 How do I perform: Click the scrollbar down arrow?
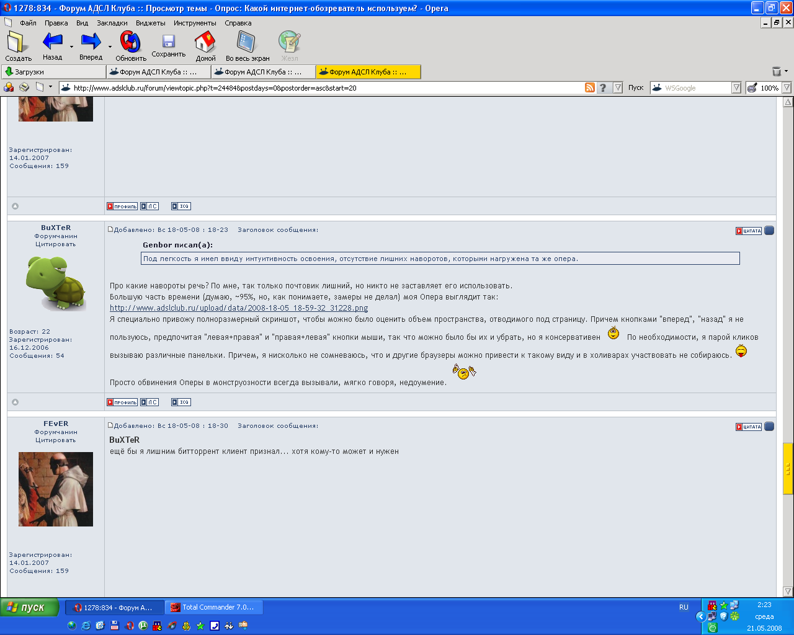(788, 592)
